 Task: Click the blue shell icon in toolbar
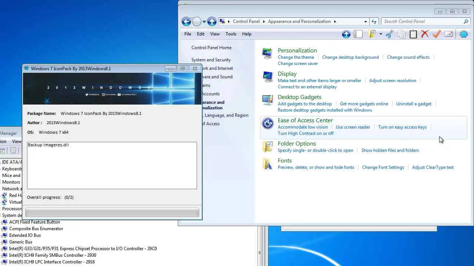pyautogui.click(x=464, y=34)
